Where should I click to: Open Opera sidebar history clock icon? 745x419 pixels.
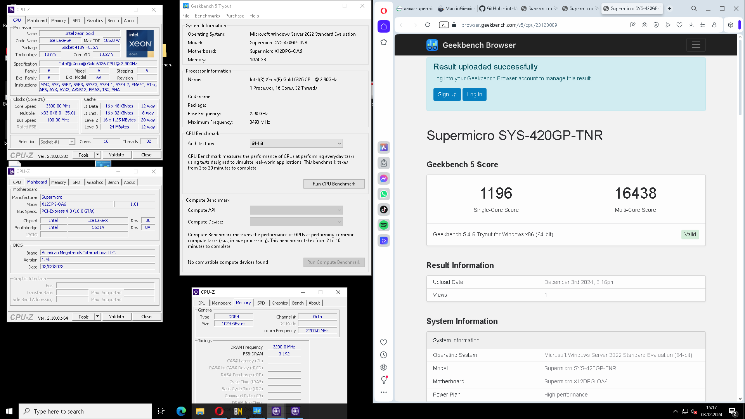(383, 355)
